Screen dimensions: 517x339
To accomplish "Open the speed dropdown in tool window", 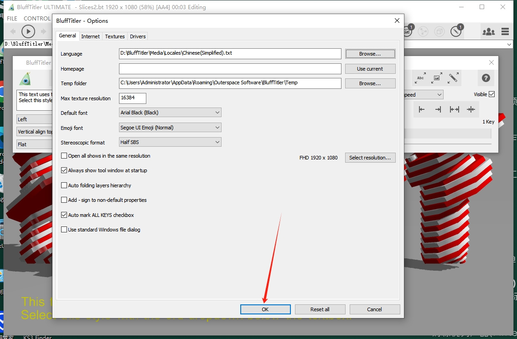I will coord(424,95).
